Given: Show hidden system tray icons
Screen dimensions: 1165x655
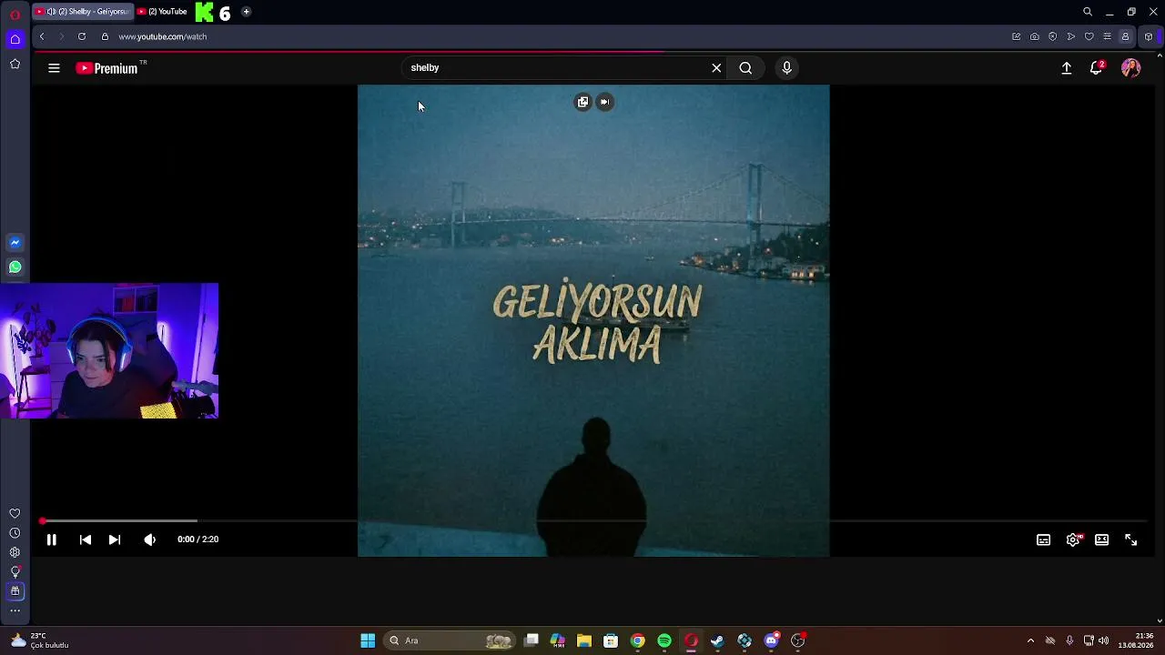Looking at the screenshot, I should point(1030,640).
